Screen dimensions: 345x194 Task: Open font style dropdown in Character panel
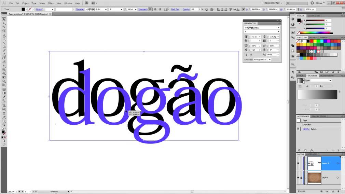pos(278,32)
